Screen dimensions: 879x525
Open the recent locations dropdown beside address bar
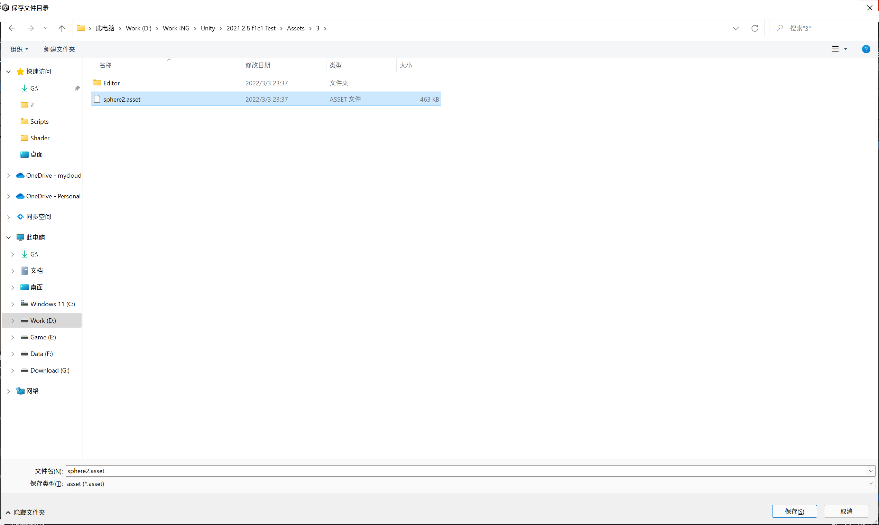tap(736, 28)
